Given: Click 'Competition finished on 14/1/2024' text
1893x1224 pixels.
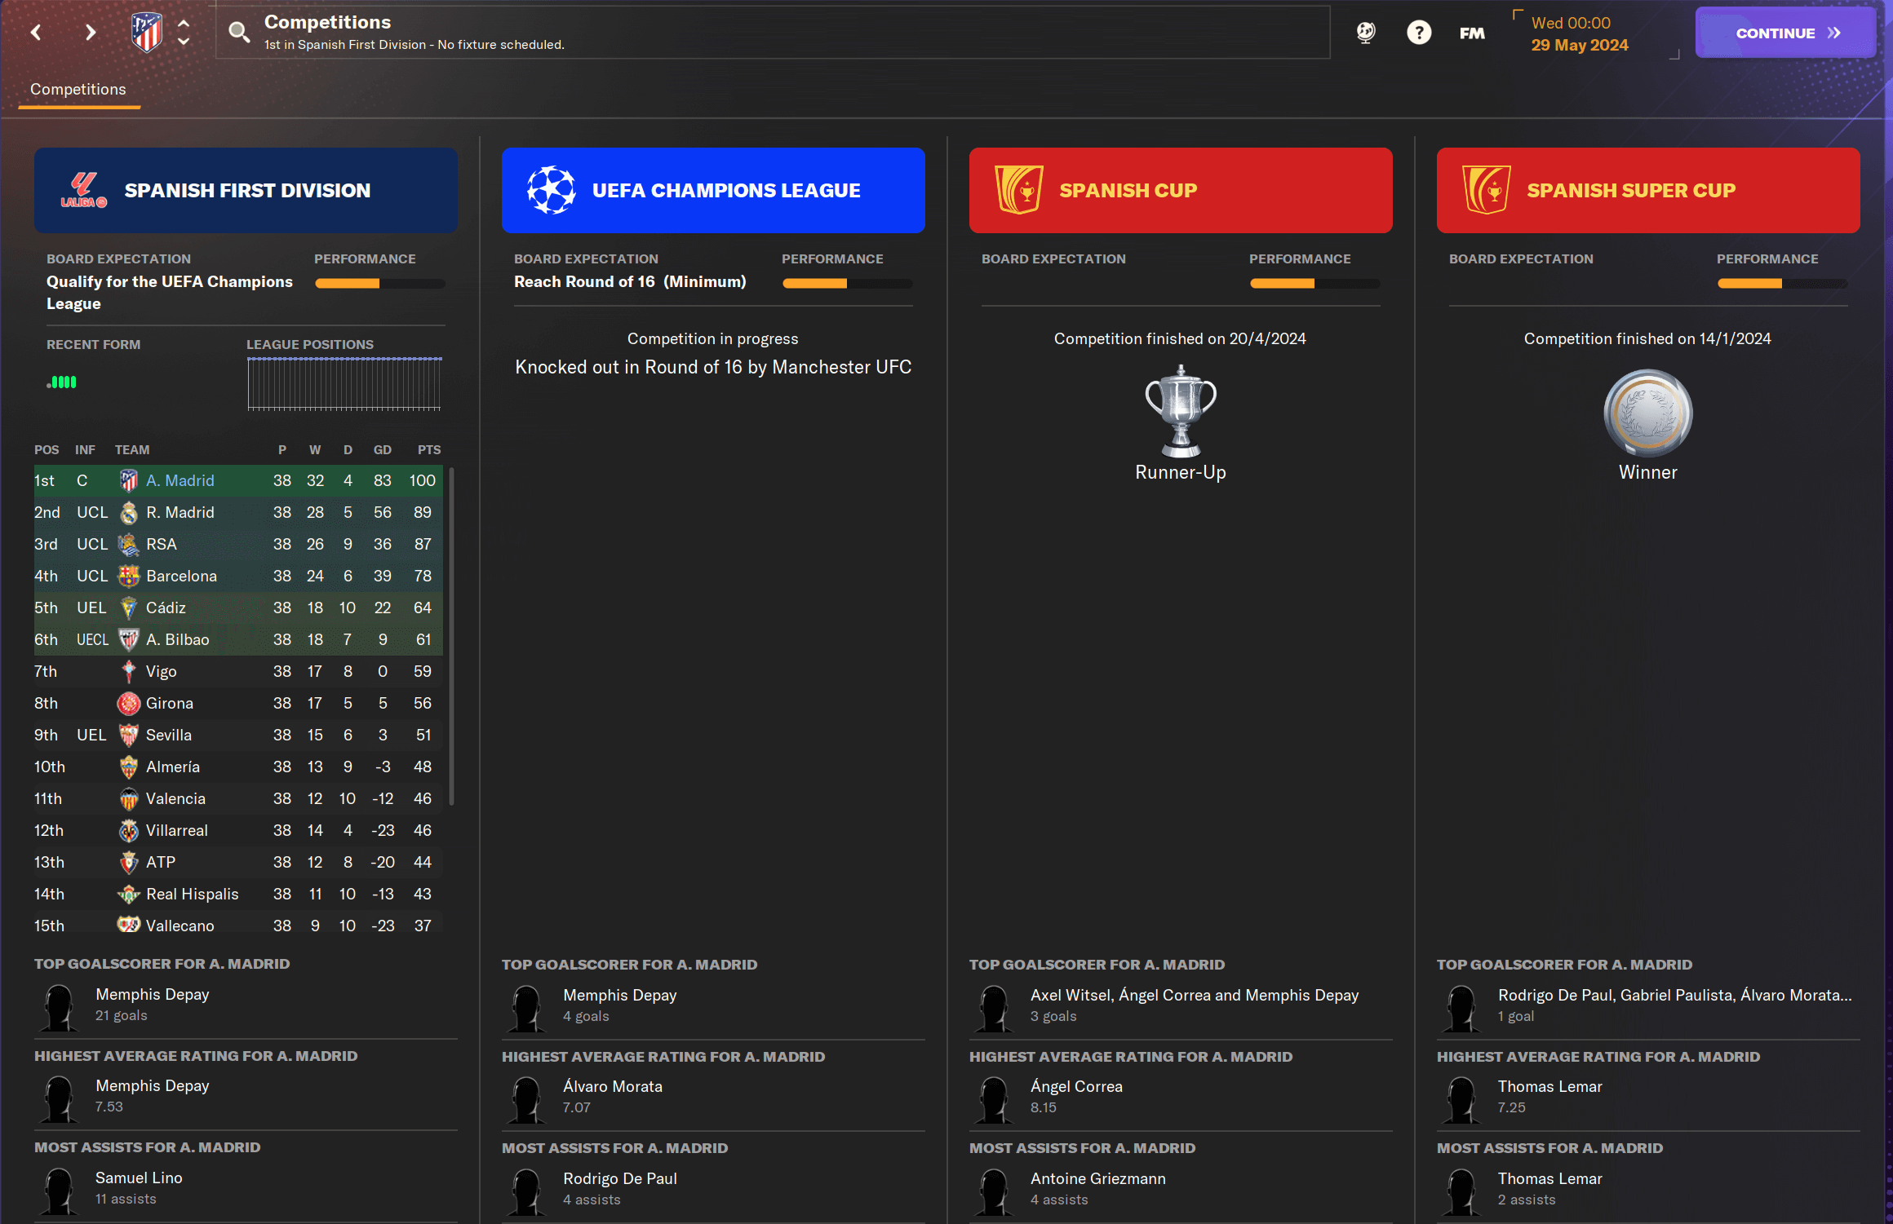Looking at the screenshot, I should point(1647,338).
